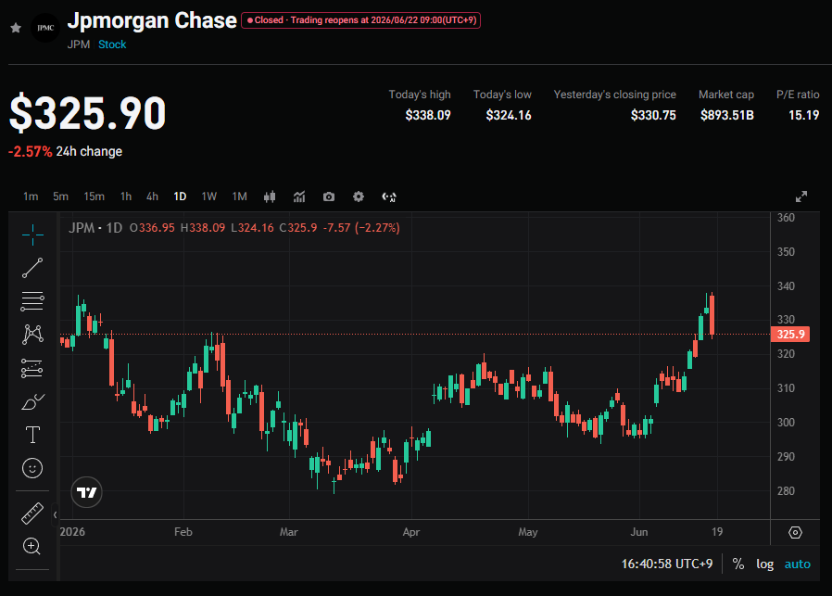Expand chart to fullscreen
The image size is (832, 596).
[801, 197]
